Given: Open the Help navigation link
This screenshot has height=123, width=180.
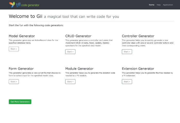Looking at the screenshot, I should pos(159,5).
